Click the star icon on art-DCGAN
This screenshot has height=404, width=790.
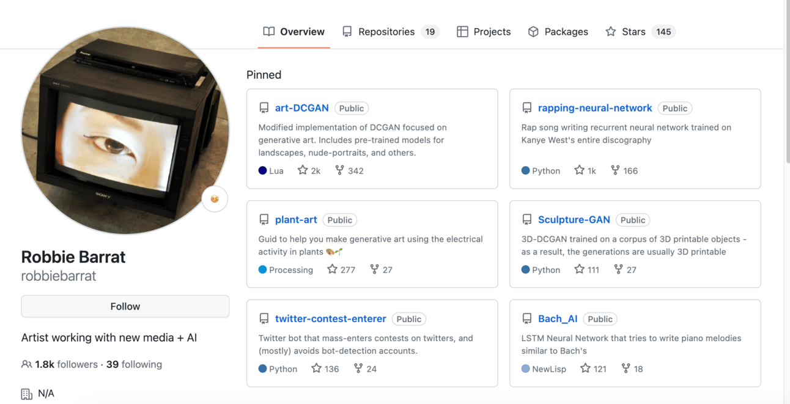coord(303,170)
